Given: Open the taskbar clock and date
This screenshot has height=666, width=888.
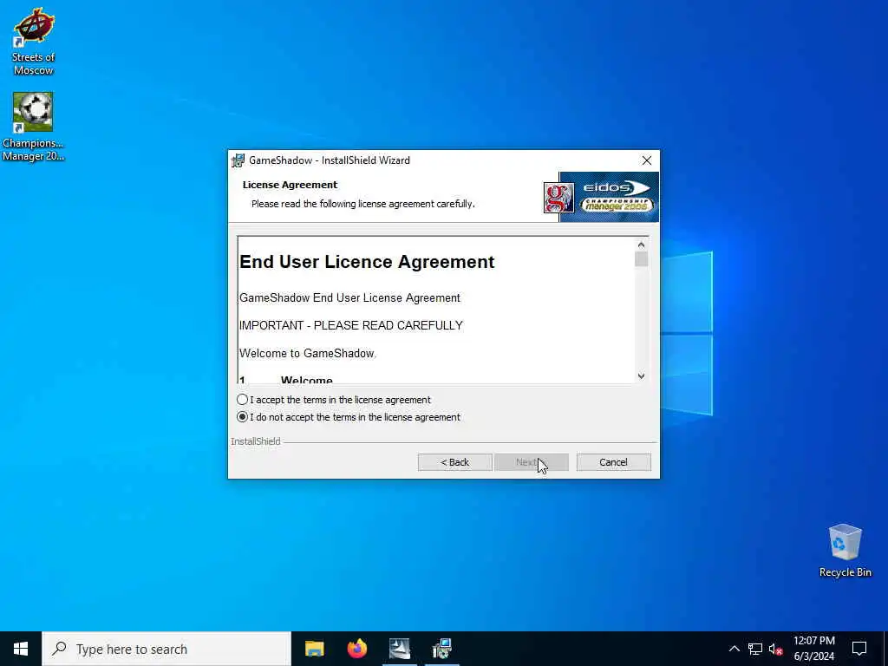Looking at the screenshot, I should click(x=813, y=649).
